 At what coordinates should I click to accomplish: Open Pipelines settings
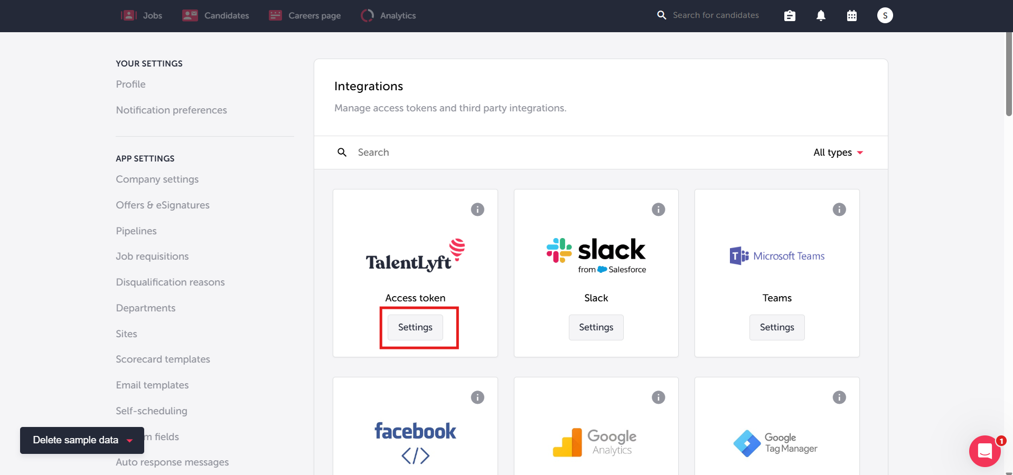tap(136, 231)
